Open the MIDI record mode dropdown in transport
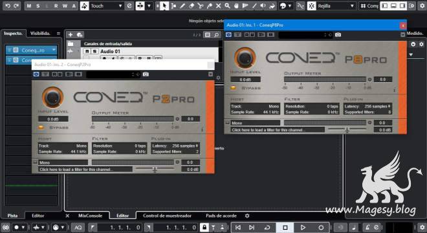This screenshot has width=427, height=233. (62, 227)
